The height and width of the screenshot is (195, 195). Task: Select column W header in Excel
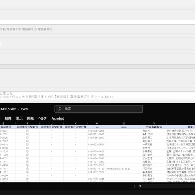pyautogui.click(x=97, y=123)
